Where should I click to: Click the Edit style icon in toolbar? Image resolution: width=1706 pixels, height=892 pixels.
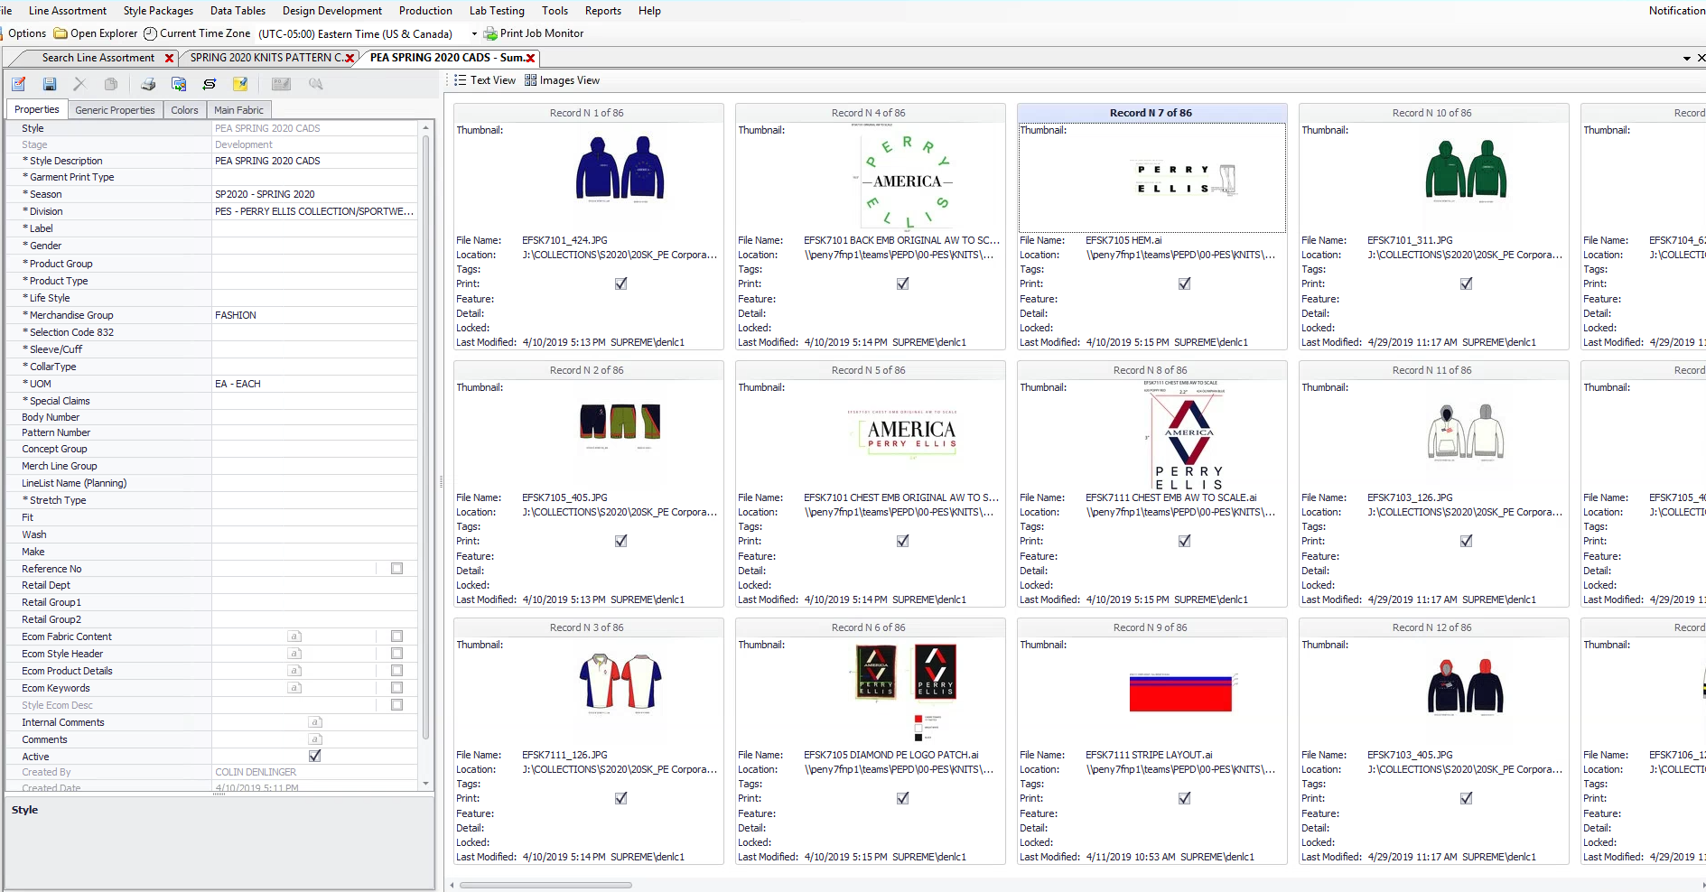point(19,84)
